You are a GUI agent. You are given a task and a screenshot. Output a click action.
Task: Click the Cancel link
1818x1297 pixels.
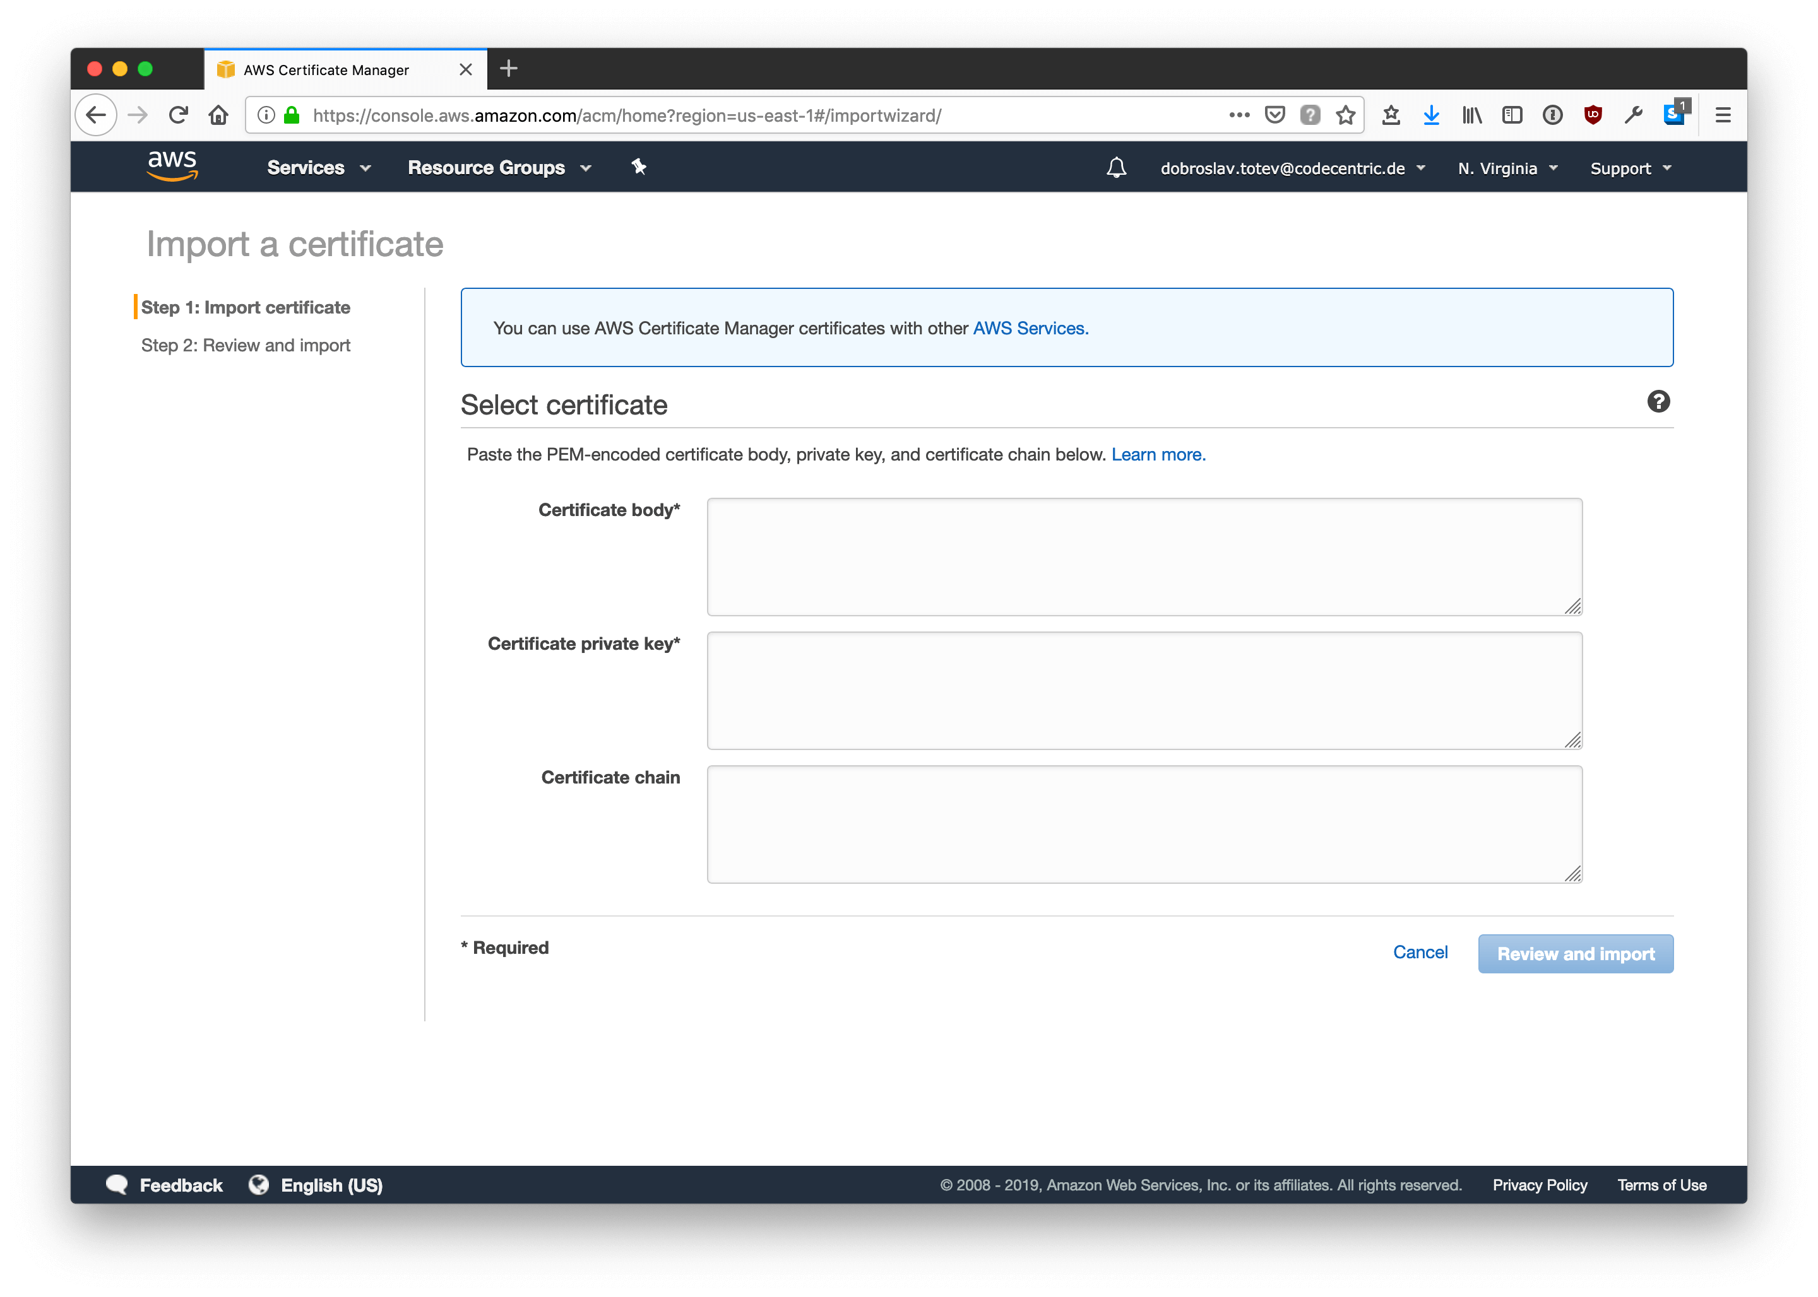[x=1420, y=952]
